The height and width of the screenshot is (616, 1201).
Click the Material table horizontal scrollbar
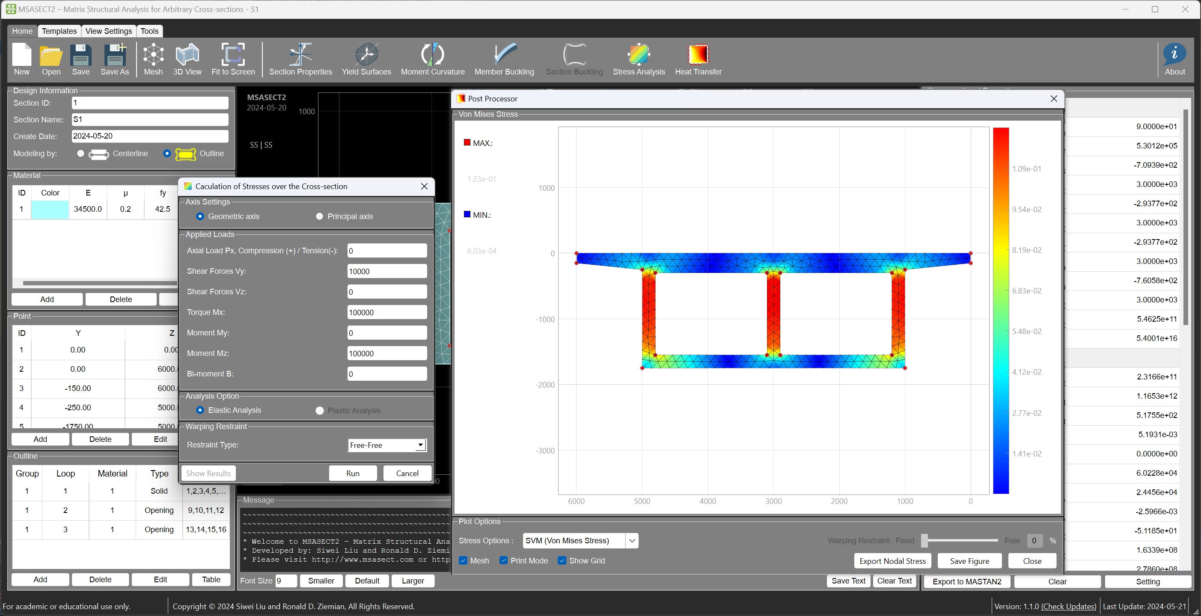pos(100,283)
